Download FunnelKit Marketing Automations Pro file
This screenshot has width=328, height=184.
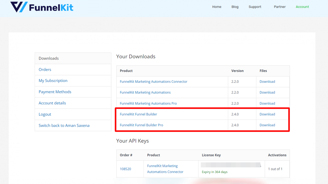coord(267,103)
